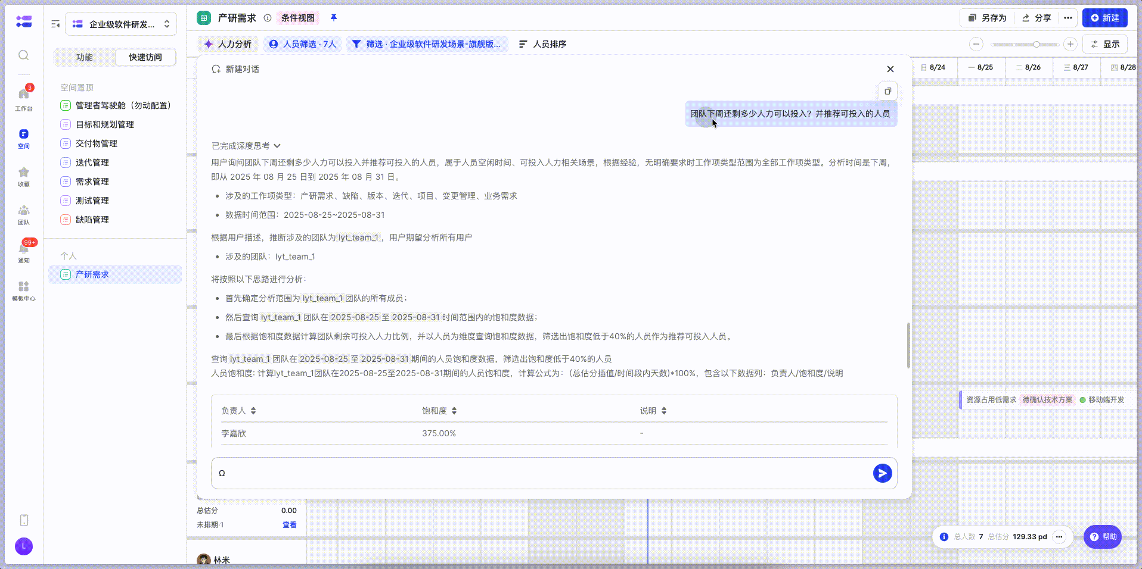The height and width of the screenshot is (569, 1142).
Task: Select the 快速访问 tab
Action: (145, 57)
